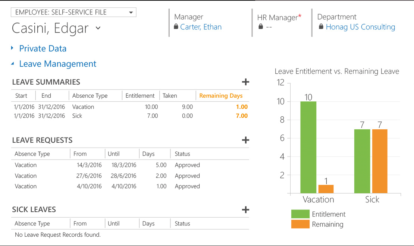Click lock icon under HR Manager
This screenshot has width=414, height=246.
click(261, 27)
